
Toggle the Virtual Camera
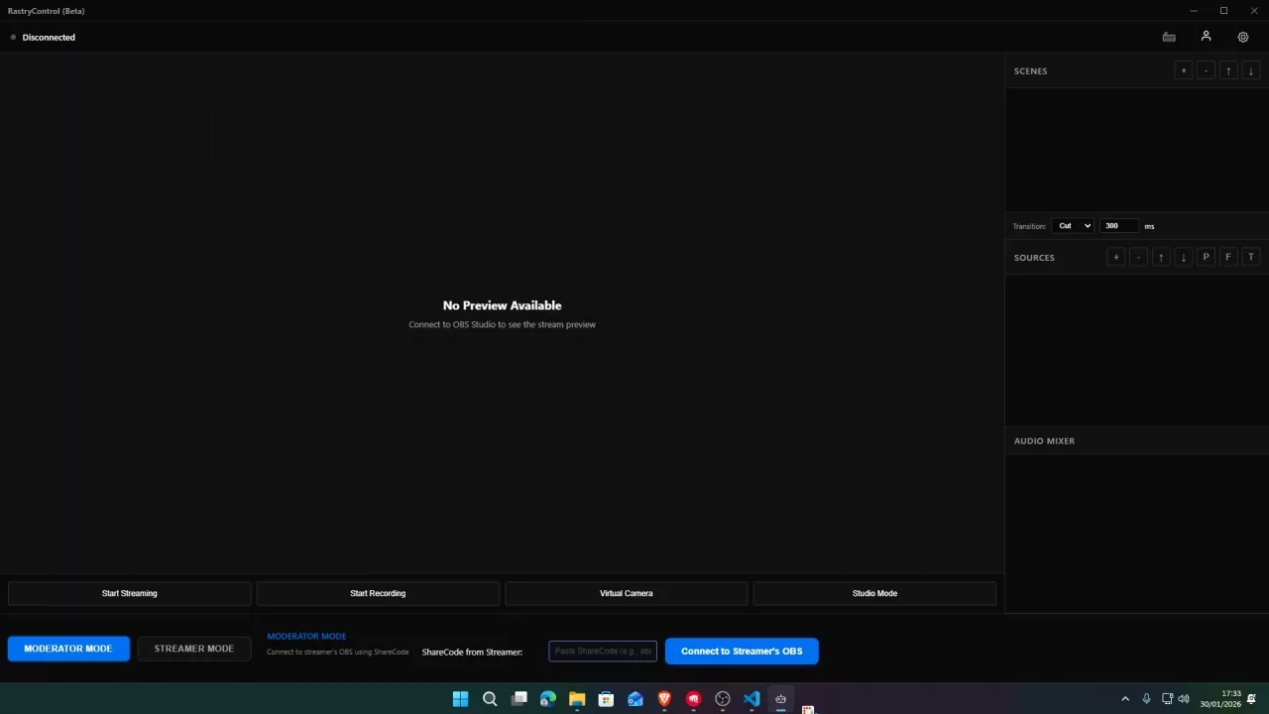627,593
